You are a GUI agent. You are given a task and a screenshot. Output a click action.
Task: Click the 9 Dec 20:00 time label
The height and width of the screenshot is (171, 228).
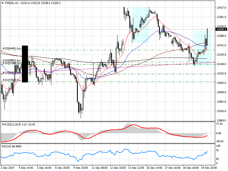click(x=81, y=168)
